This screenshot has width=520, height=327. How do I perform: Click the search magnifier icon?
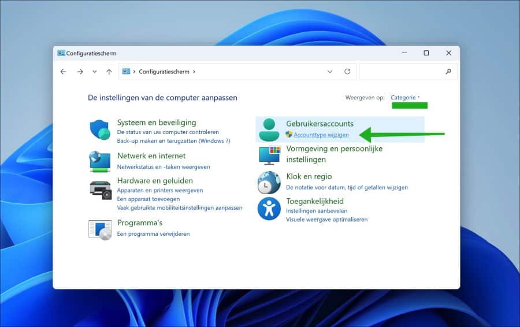click(448, 71)
